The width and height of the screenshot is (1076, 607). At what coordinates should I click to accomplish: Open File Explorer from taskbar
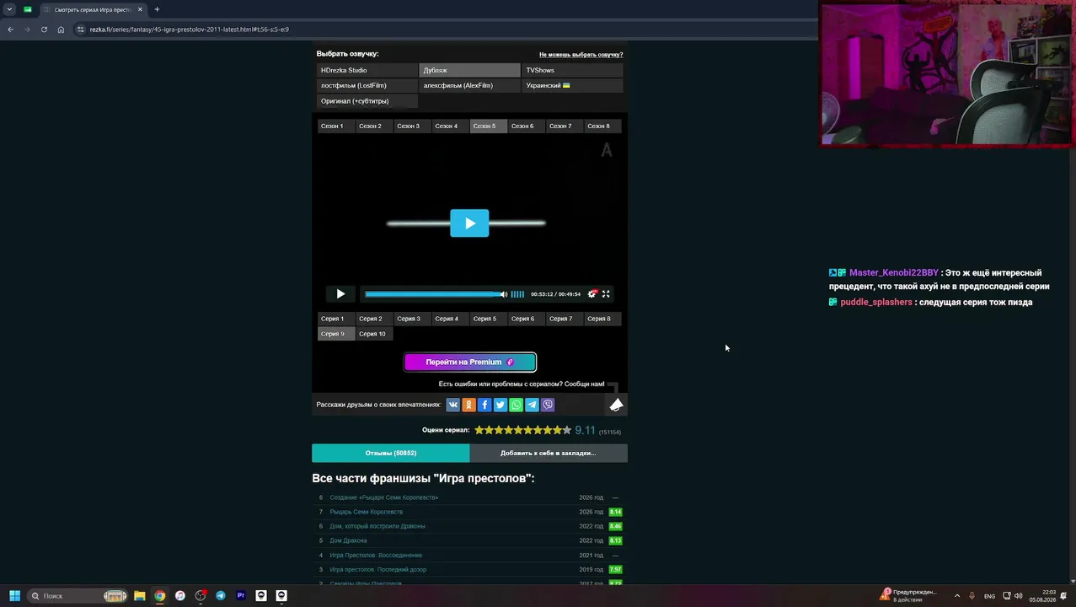(139, 596)
